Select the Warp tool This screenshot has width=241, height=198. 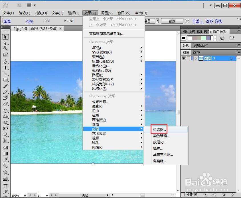tap(5, 123)
